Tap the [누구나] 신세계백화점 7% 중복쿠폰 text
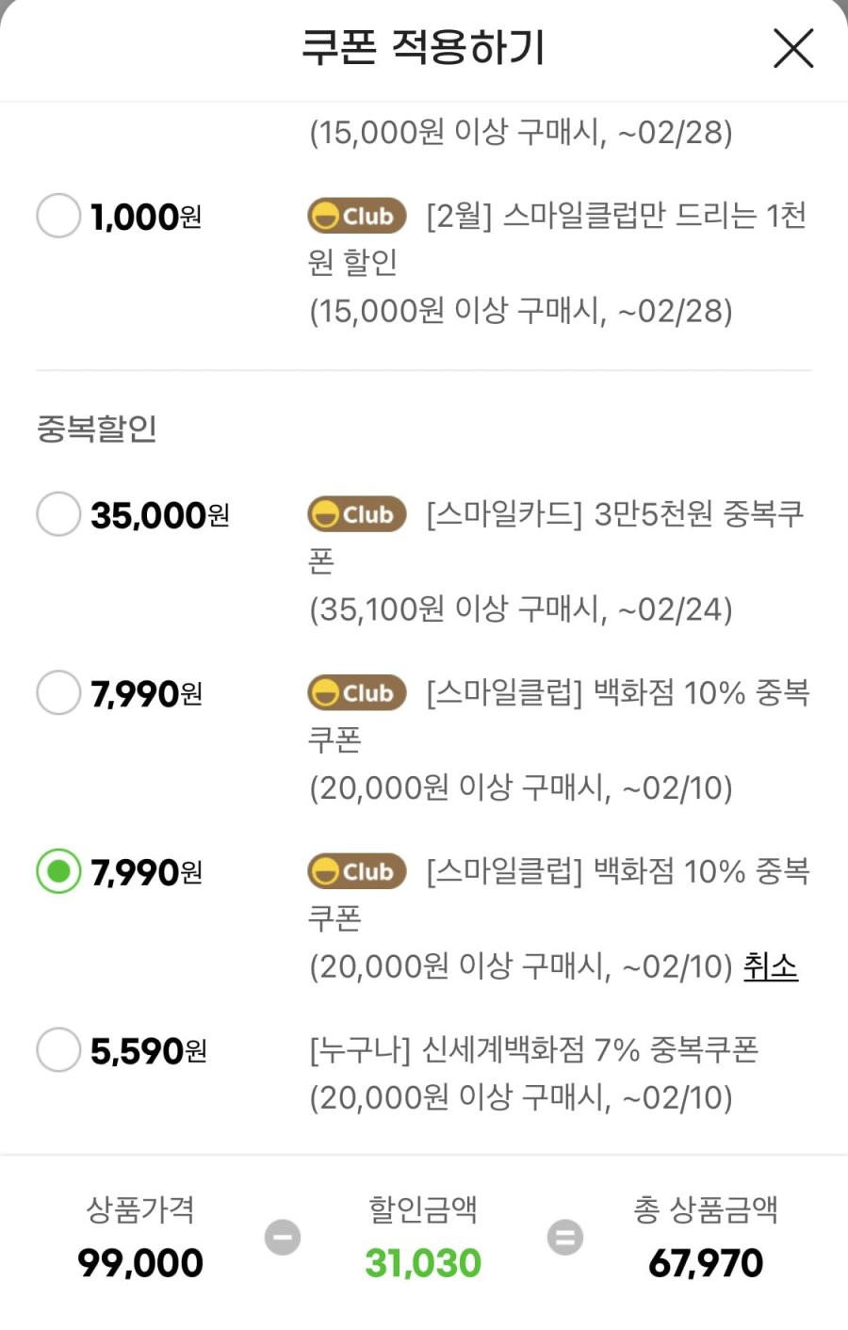Viewport: 848px width, 1330px height. (x=533, y=1049)
